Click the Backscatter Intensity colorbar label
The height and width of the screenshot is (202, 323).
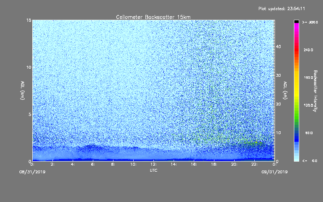pos(315,91)
